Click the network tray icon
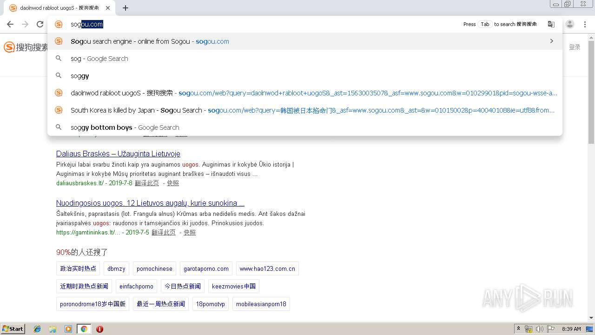 click(x=529, y=329)
